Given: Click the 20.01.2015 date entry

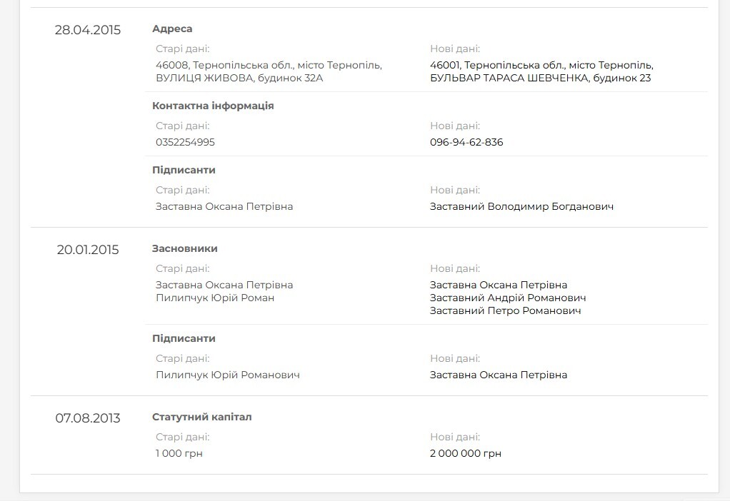Looking at the screenshot, I should click(x=88, y=250).
